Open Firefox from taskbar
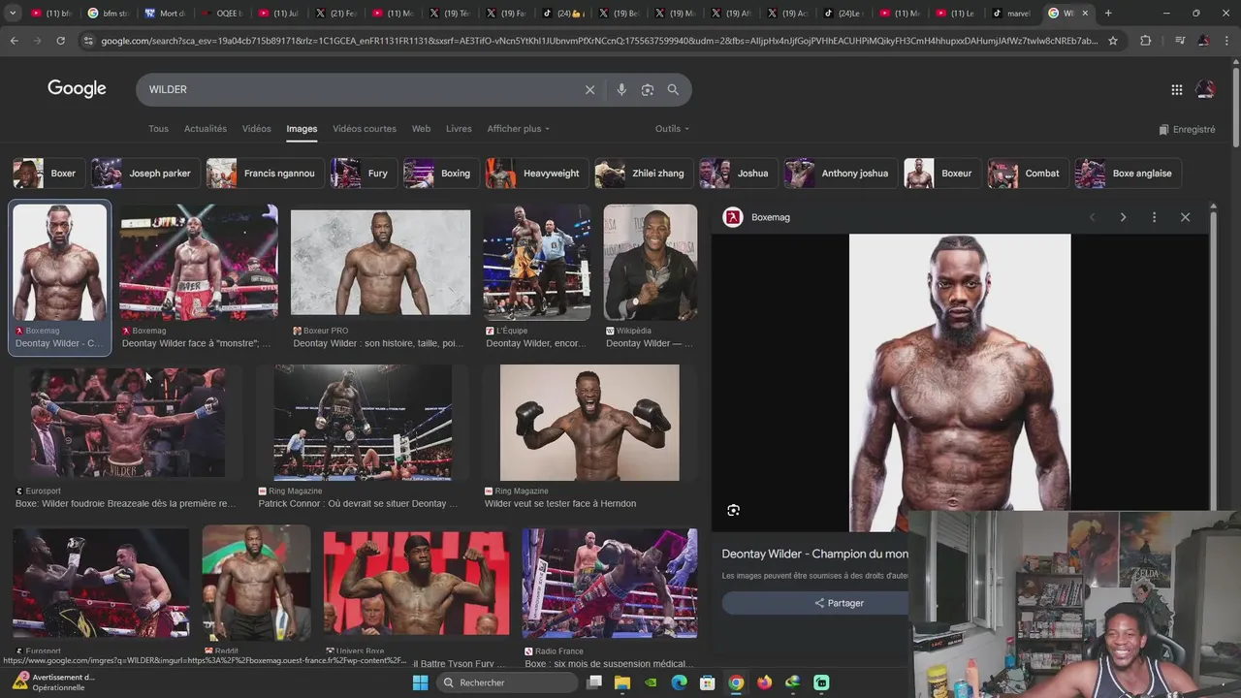 pyautogui.click(x=764, y=682)
